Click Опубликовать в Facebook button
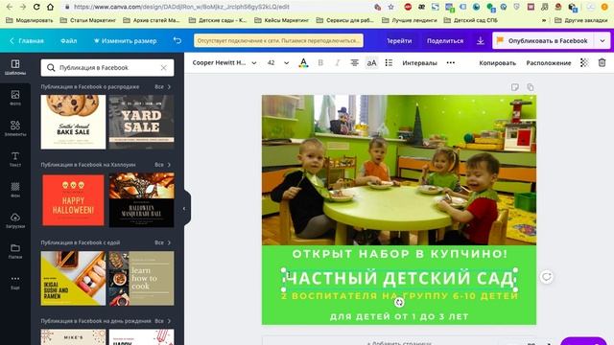This screenshot has width=614, height=345. pyautogui.click(x=543, y=40)
